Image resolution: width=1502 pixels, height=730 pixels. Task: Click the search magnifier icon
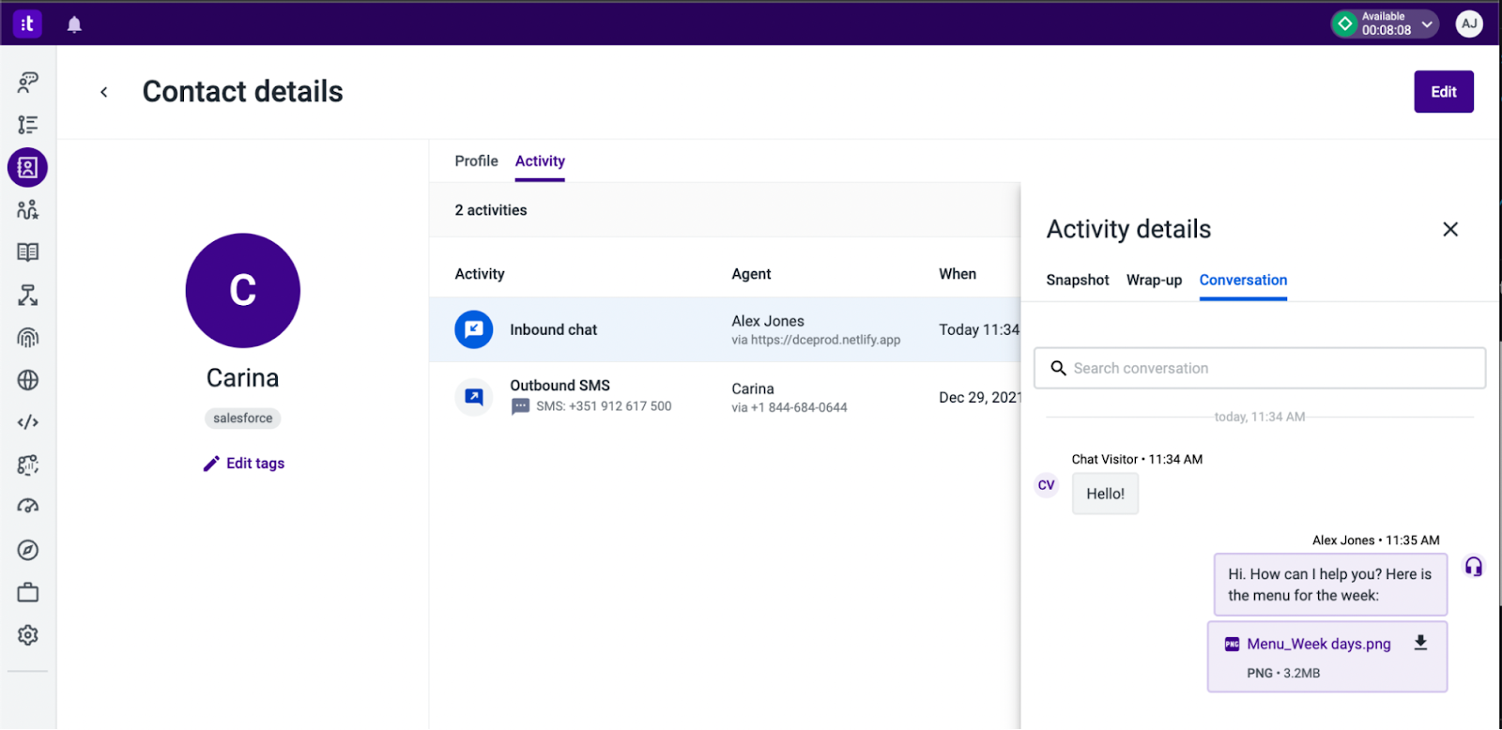tap(1058, 368)
